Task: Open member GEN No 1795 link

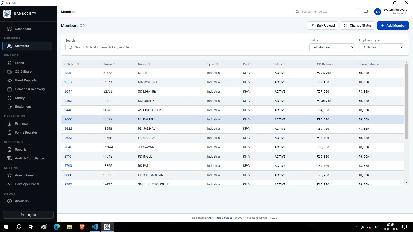Action: coord(68,73)
